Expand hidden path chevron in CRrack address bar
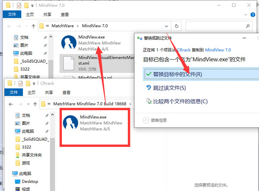This screenshot has width=259, height=191. [x=49, y=104]
